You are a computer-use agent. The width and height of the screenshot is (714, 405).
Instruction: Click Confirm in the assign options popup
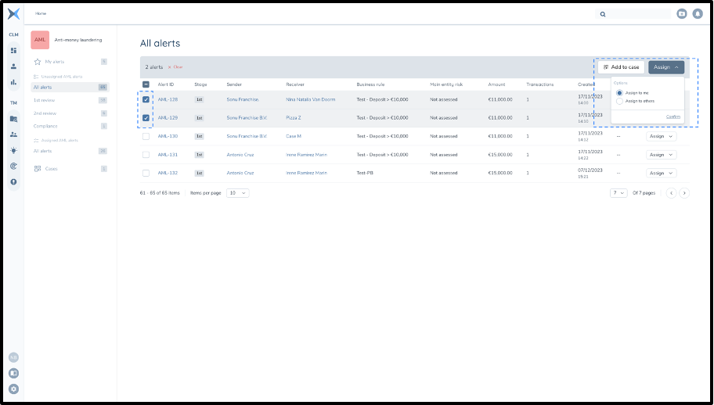pos(673,116)
